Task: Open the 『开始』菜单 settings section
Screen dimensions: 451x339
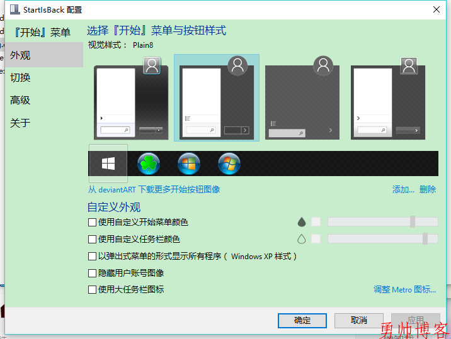Action: point(41,32)
